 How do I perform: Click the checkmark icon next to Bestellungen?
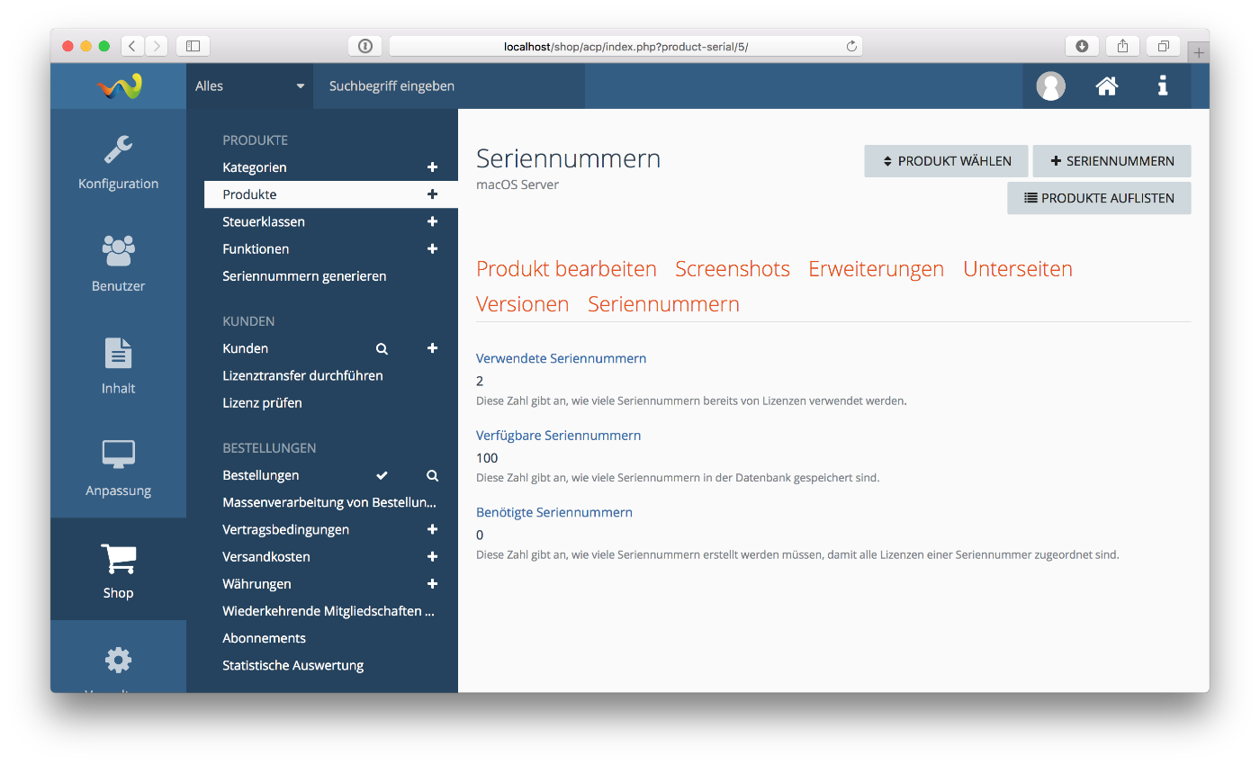(382, 475)
